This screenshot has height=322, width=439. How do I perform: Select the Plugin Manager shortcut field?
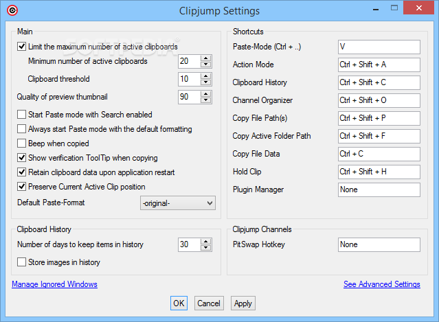coord(379,189)
